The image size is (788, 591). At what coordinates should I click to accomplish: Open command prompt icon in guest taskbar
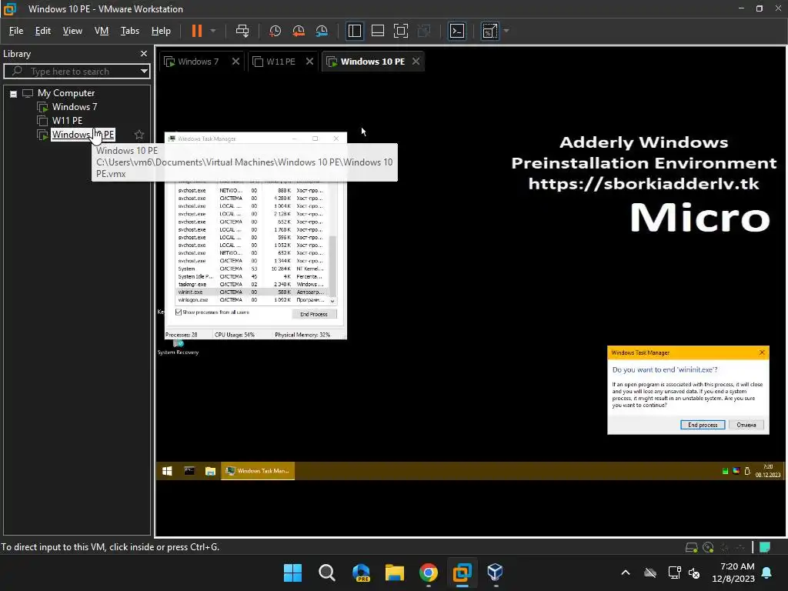point(189,471)
